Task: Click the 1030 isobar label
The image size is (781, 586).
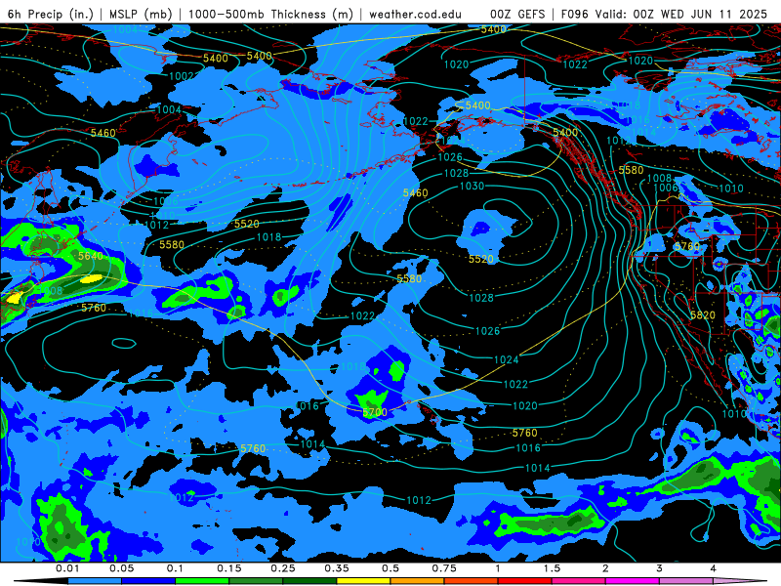Action: [x=472, y=186]
